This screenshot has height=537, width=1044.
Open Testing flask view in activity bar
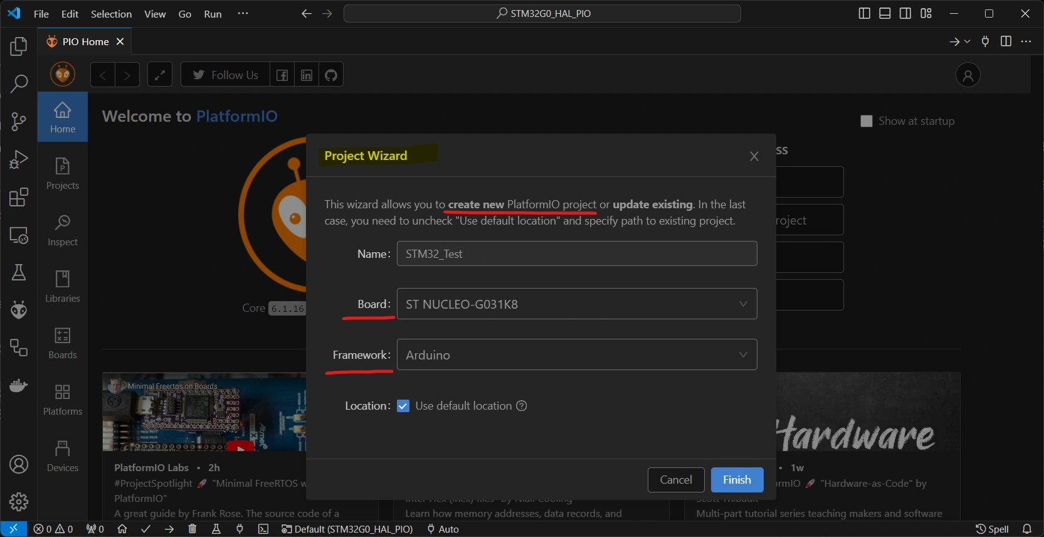click(19, 272)
